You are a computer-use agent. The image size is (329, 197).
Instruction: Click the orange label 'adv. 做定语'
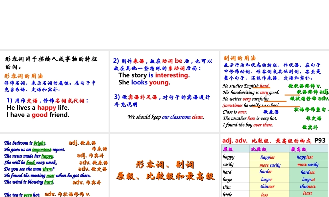tap(92, 169)
